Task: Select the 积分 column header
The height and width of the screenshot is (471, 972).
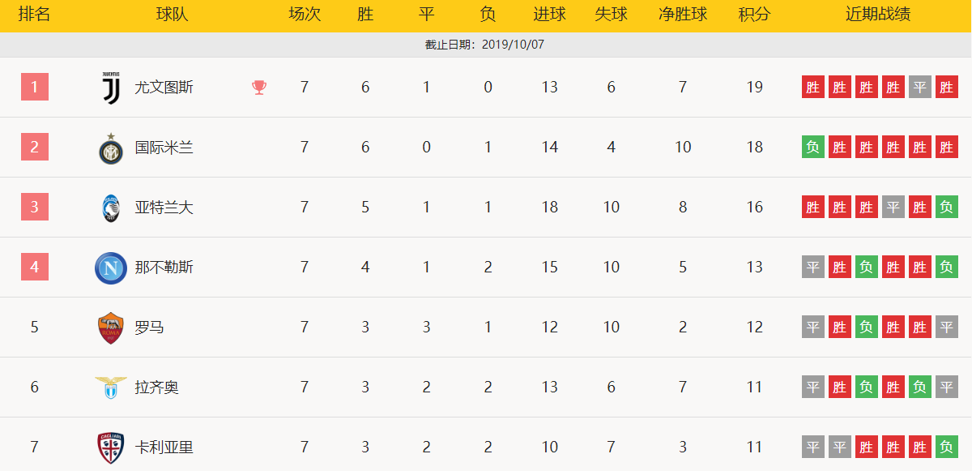Action: (754, 15)
